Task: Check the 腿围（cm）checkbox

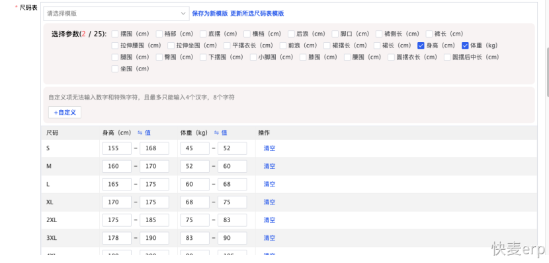Action: click(115, 57)
